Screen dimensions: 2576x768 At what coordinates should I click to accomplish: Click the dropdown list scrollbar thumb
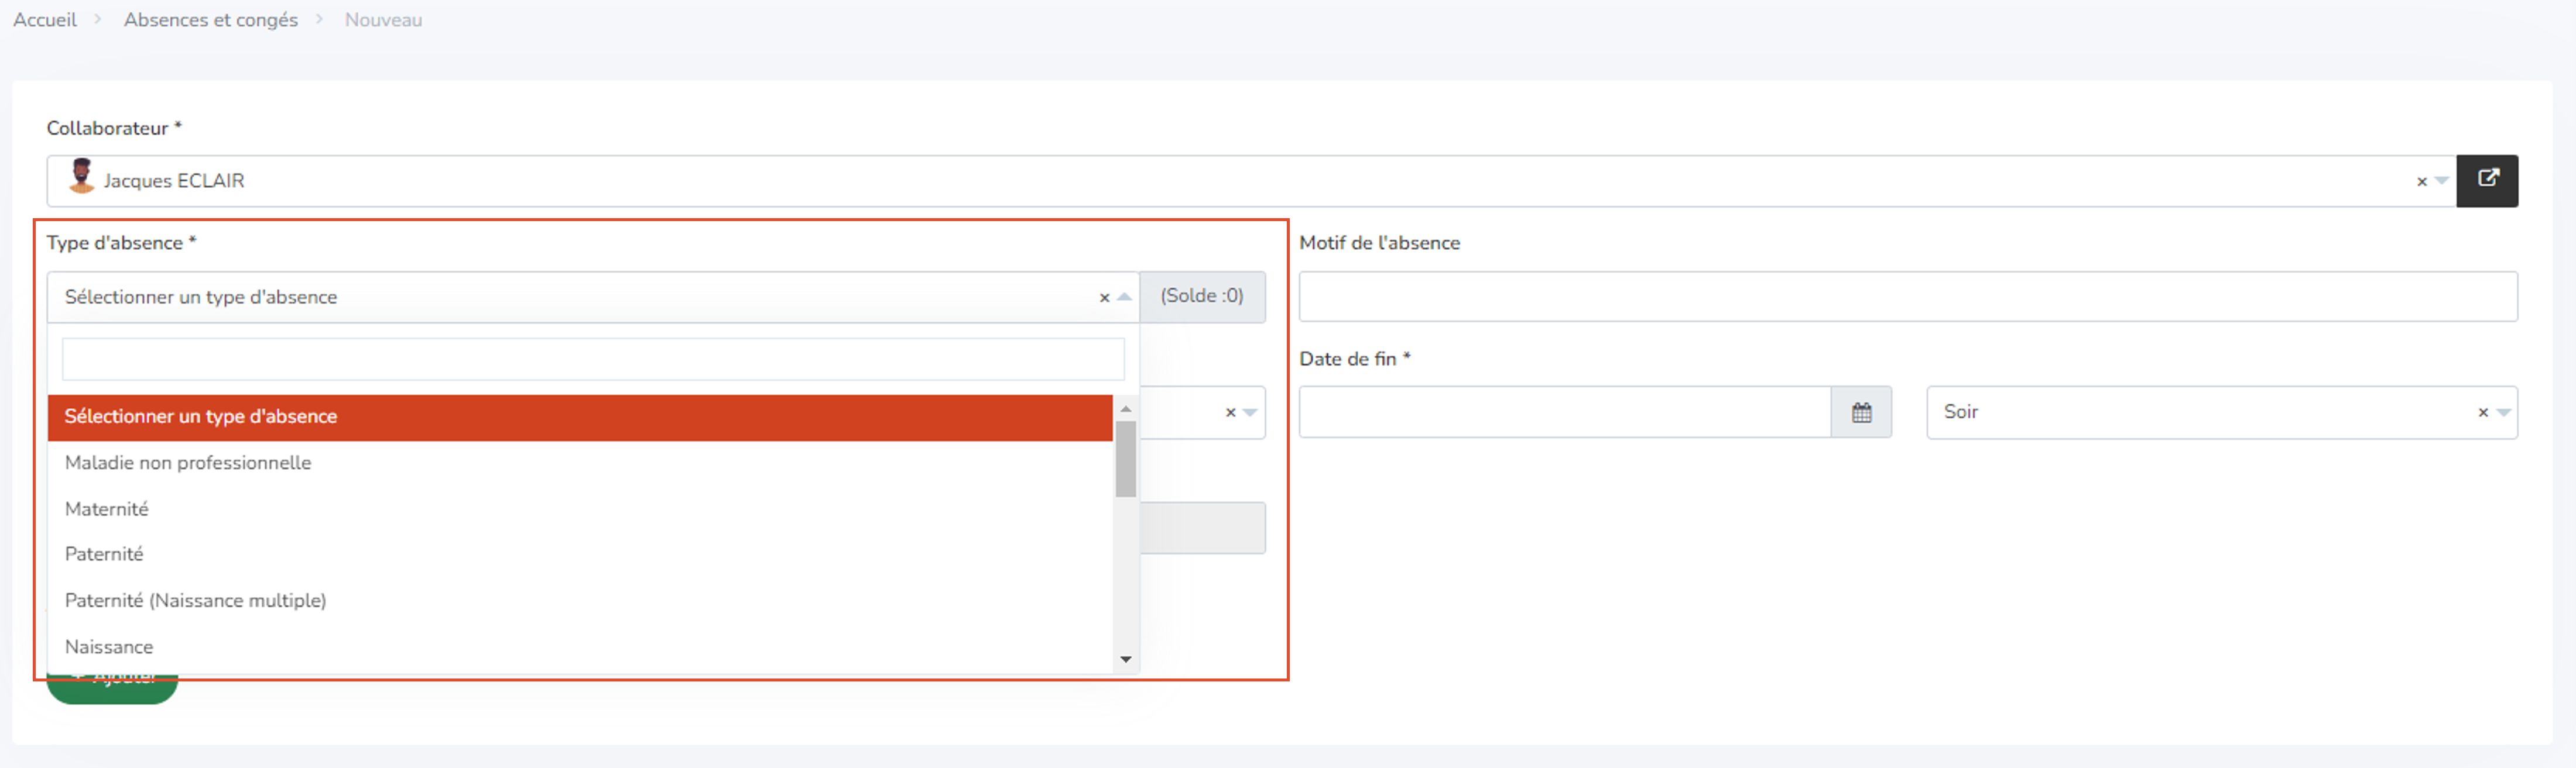tap(1126, 459)
